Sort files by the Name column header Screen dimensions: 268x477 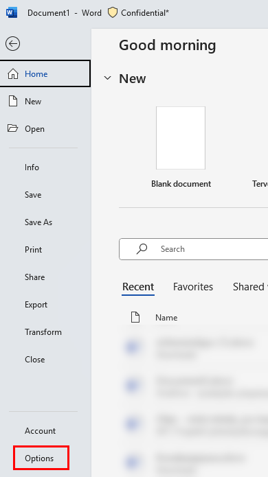click(x=166, y=318)
